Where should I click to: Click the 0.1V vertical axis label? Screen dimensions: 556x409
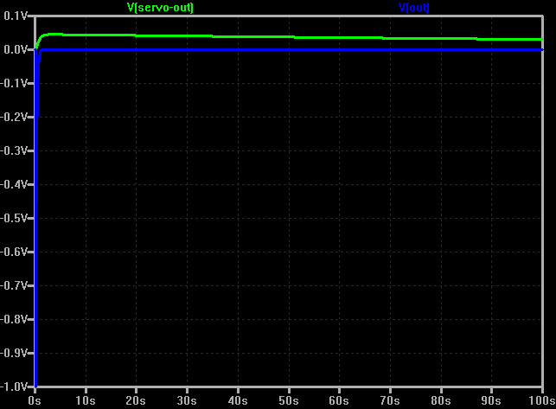pos(16,16)
